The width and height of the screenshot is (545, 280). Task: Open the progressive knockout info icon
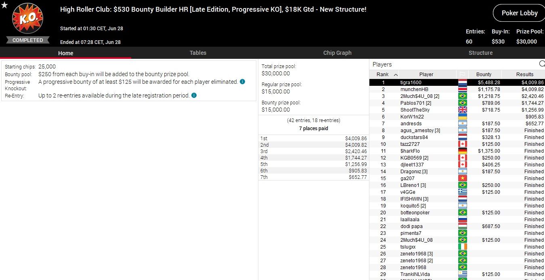[242, 82]
